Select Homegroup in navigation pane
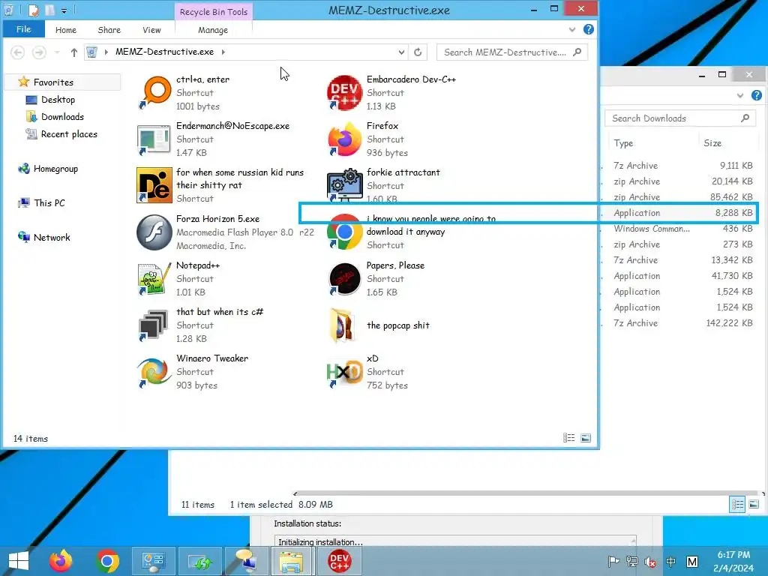768x576 pixels. click(55, 169)
